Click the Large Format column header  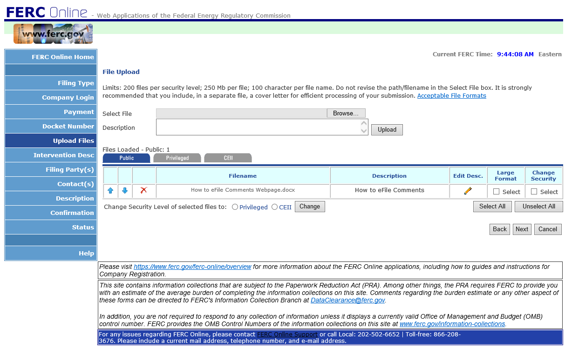[x=506, y=176]
